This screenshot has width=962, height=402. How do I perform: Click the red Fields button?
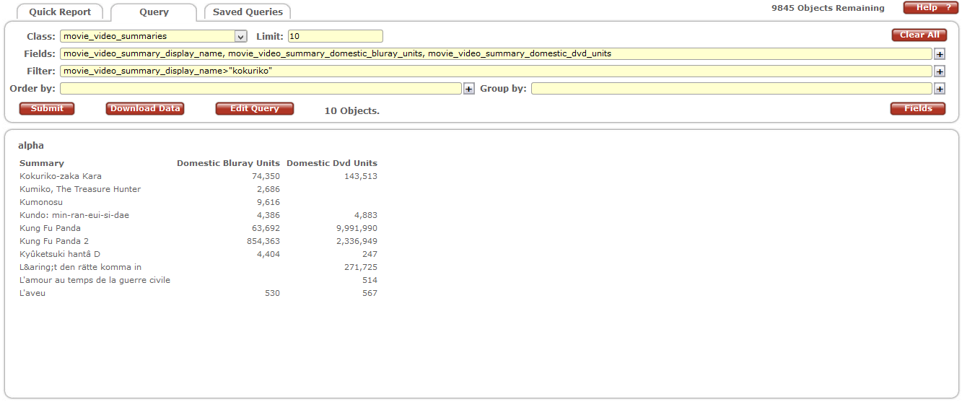[x=918, y=108]
